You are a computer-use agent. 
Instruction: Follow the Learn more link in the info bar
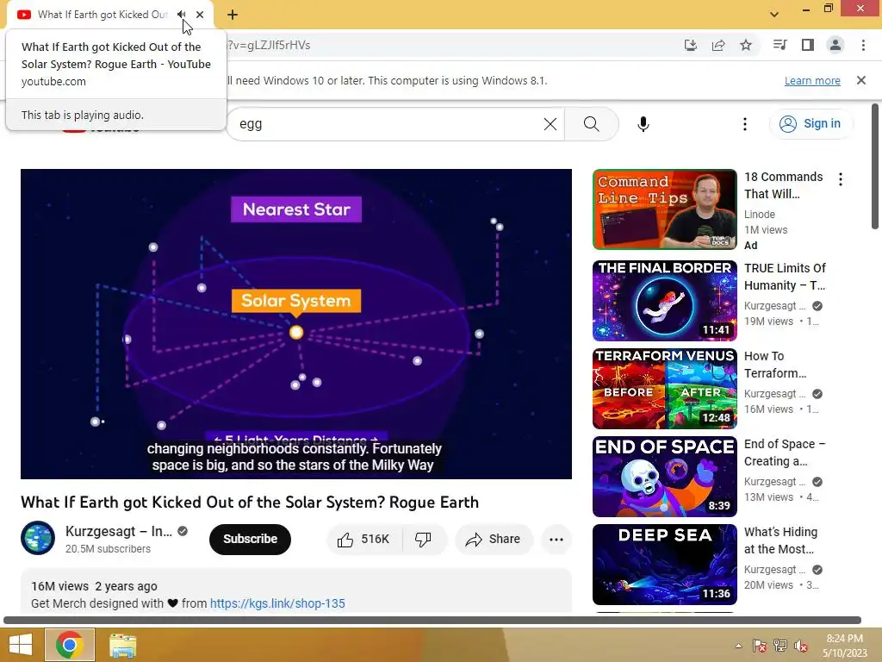click(812, 80)
